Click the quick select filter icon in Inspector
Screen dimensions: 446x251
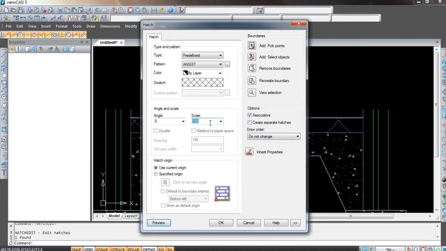(x=41, y=49)
